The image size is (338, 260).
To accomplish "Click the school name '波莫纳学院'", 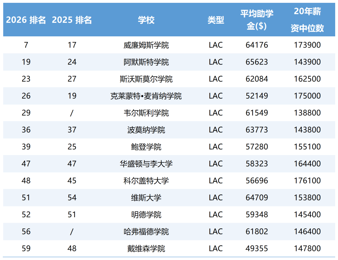I will pos(146,130).
